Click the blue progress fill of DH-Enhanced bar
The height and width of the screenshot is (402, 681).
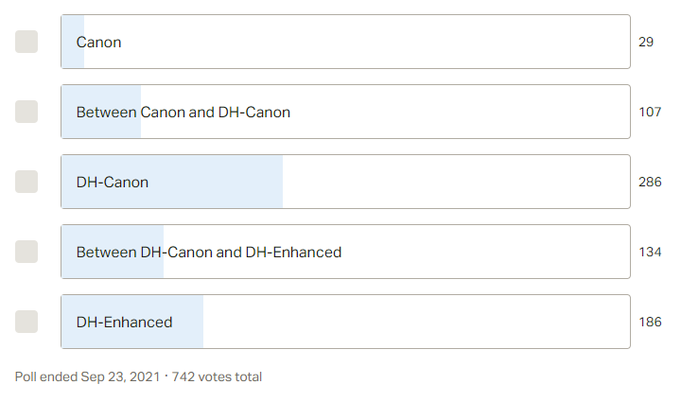132,322
